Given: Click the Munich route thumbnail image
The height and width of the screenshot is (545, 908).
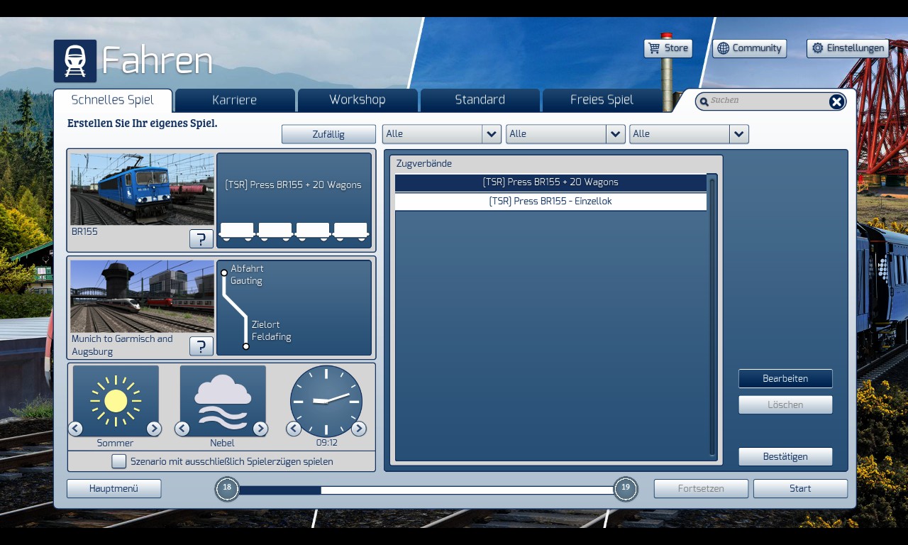Looking at the screenshot, I should (142, 296).
